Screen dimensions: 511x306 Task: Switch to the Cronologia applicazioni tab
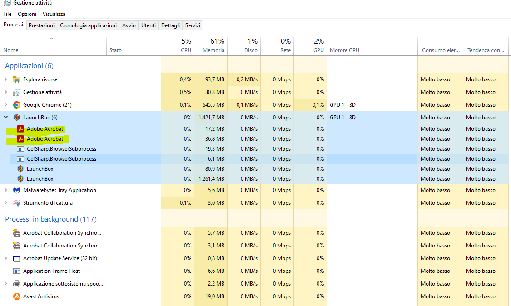(x=88, y=25)
